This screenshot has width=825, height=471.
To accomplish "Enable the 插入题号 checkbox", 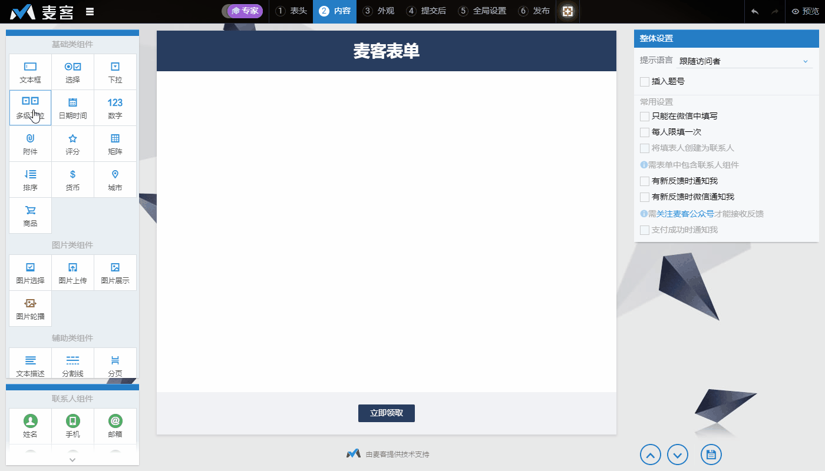I will click(x=645, y=82).
